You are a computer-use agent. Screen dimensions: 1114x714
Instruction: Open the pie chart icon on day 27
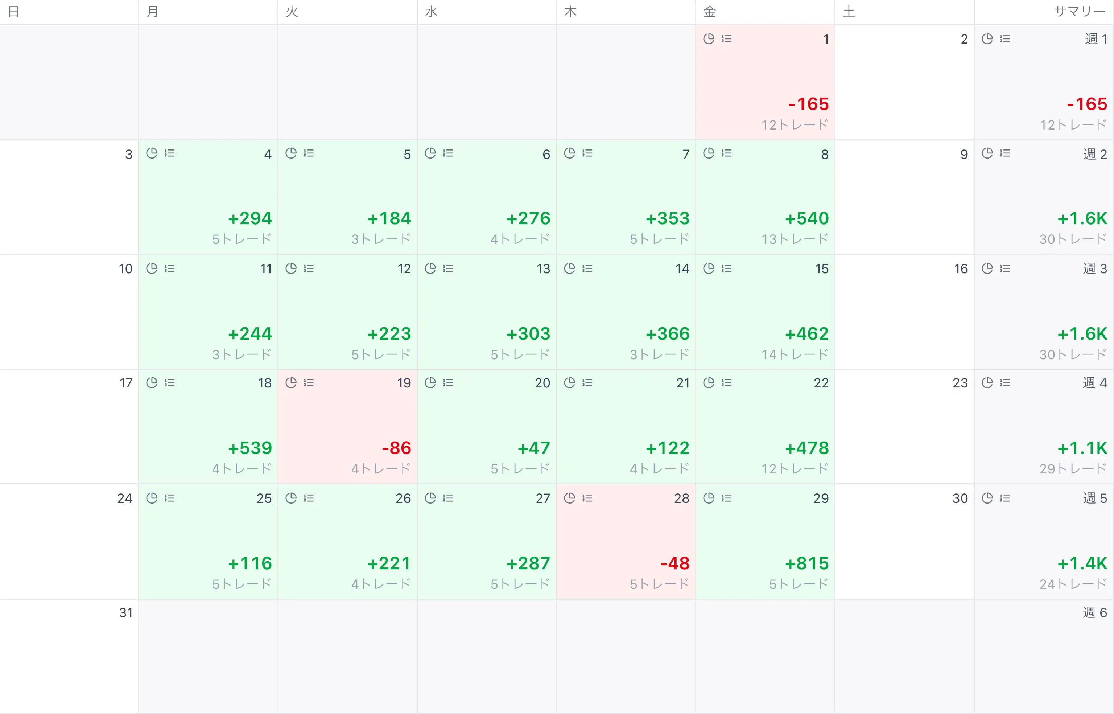430,498
